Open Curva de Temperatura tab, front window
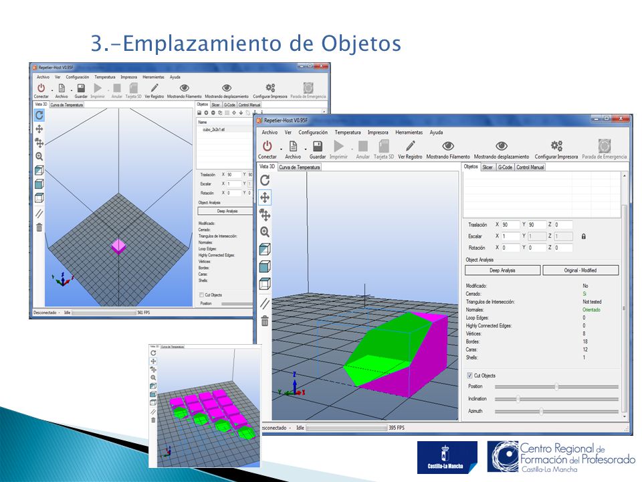642x482 pixels. tap(300, 167)
